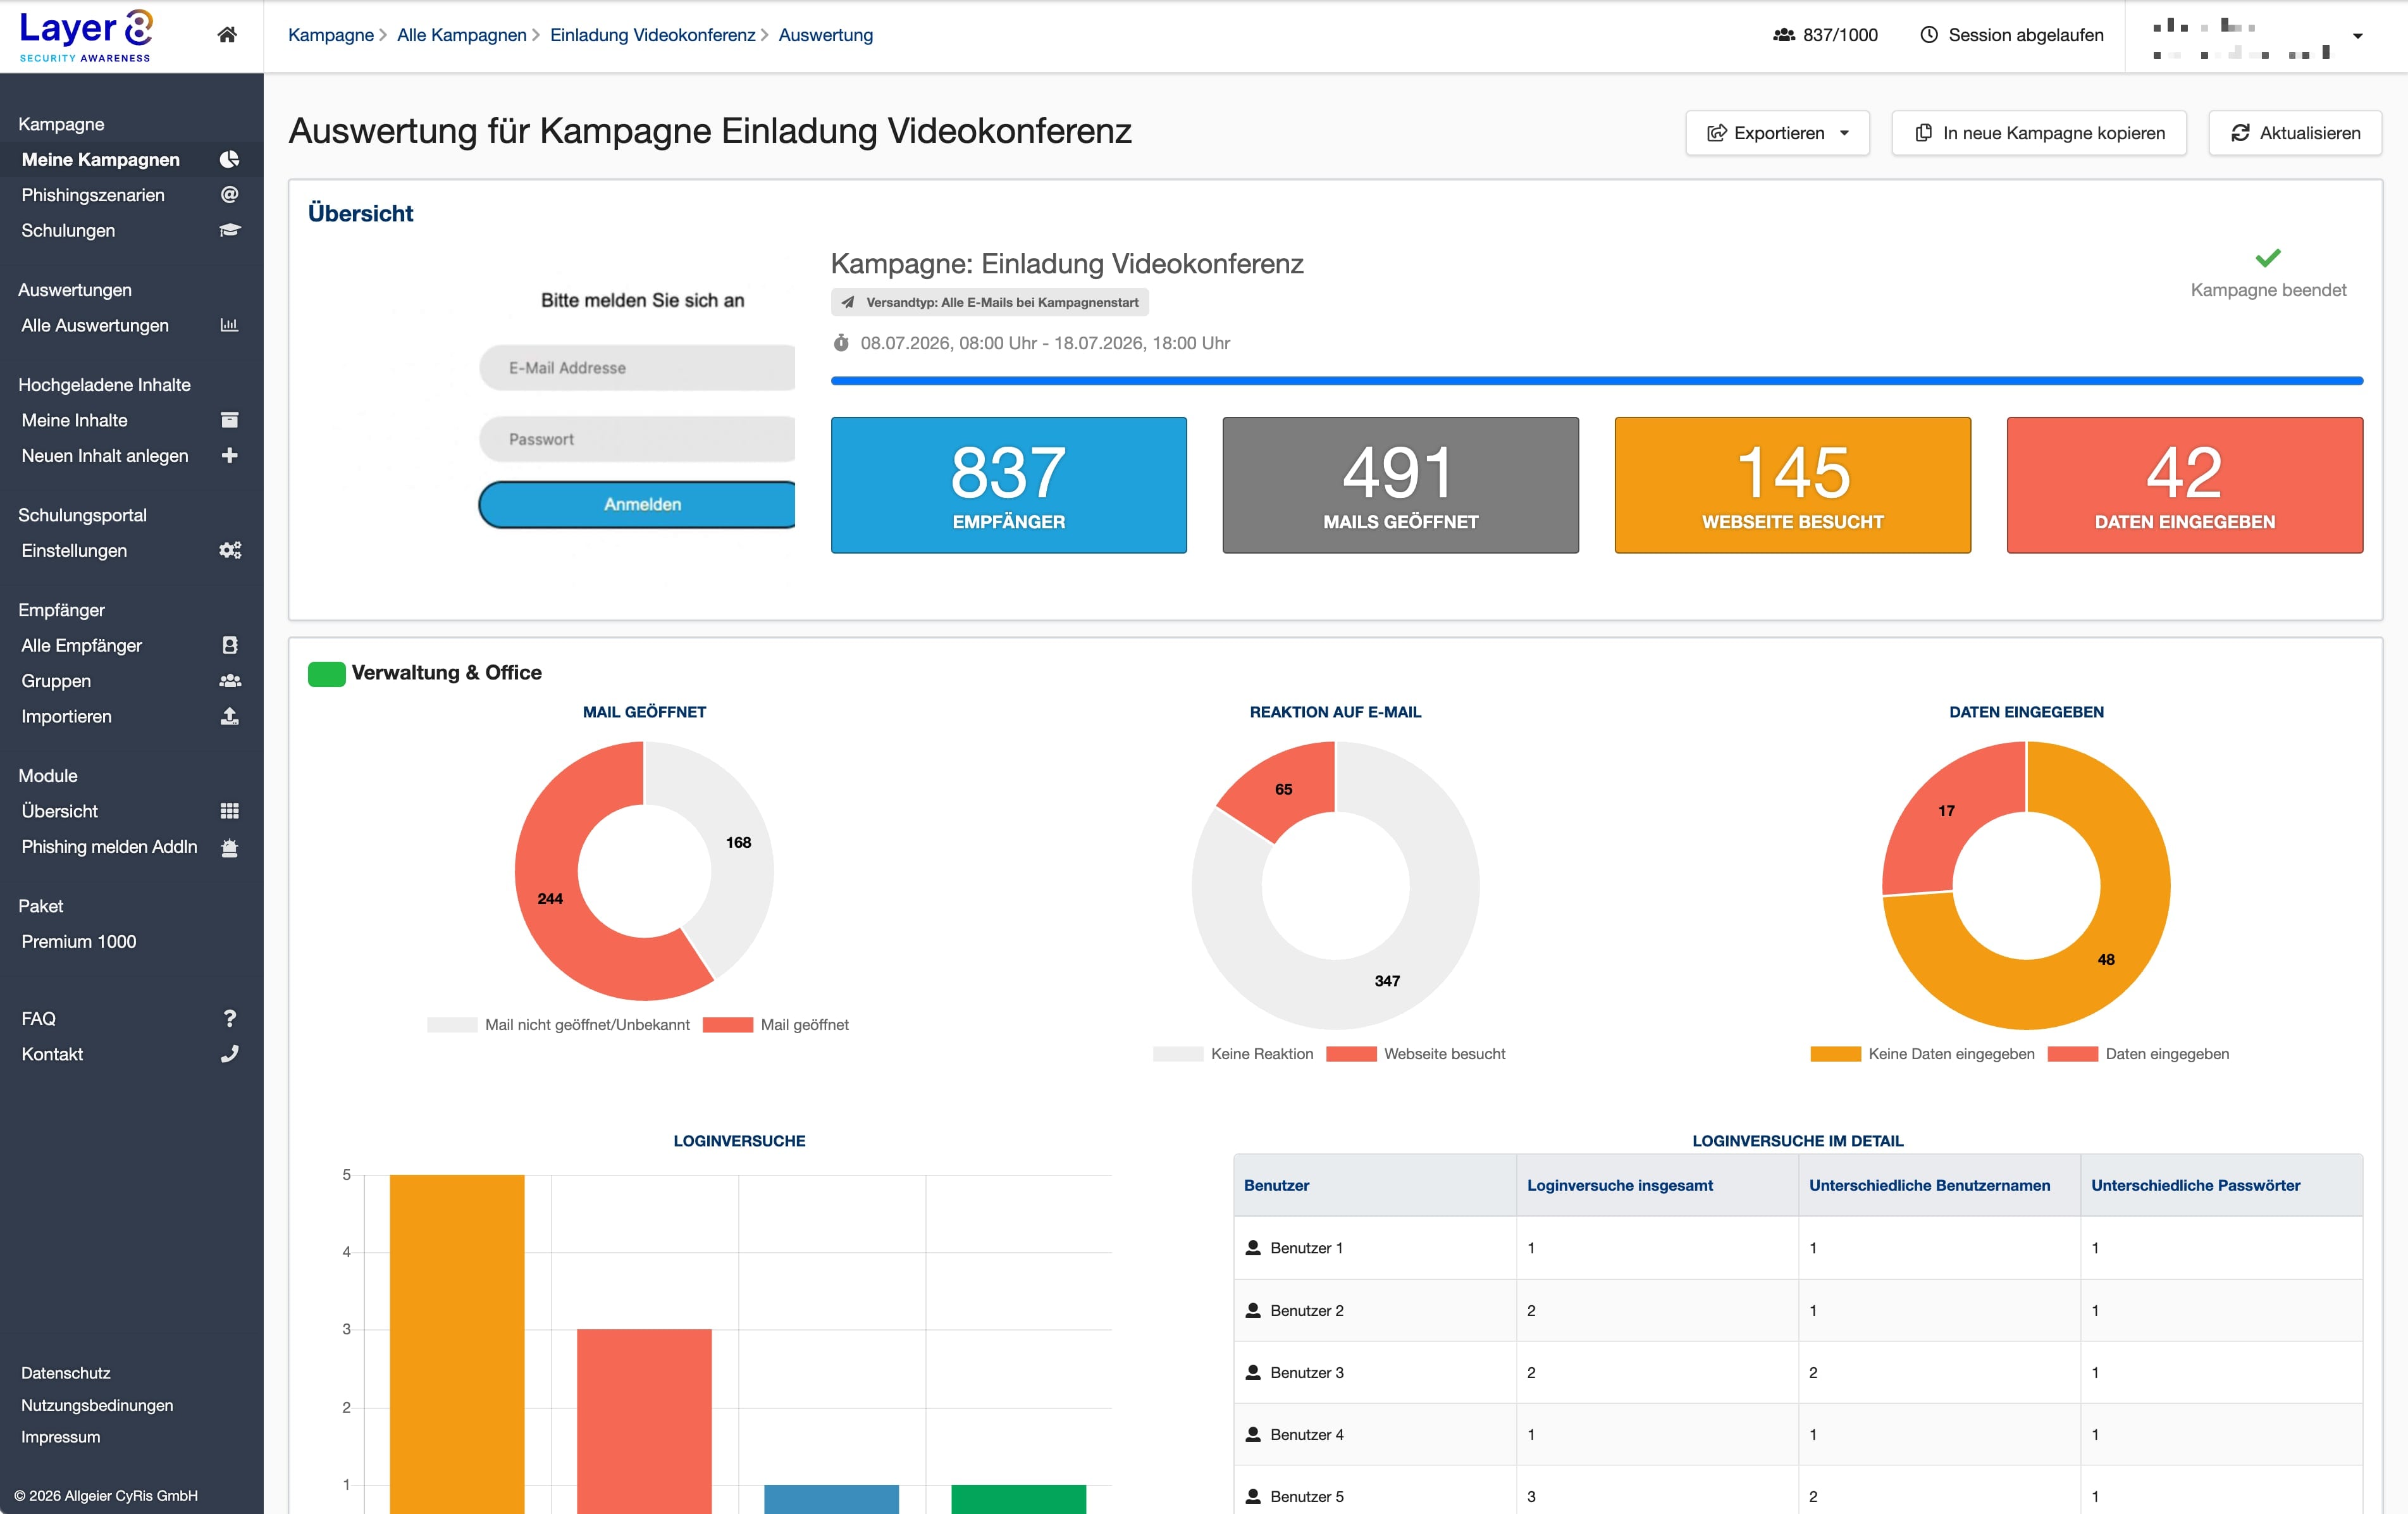Viewport: 2408px width, 1514px height.
Task: Click the upload icon beside Importieren
Action: [x=229, y=716]
